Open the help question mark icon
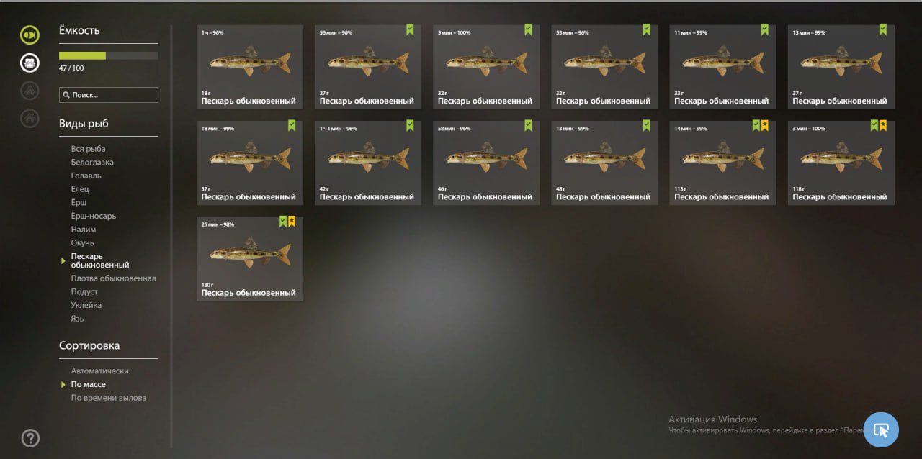 coord(30,437)
